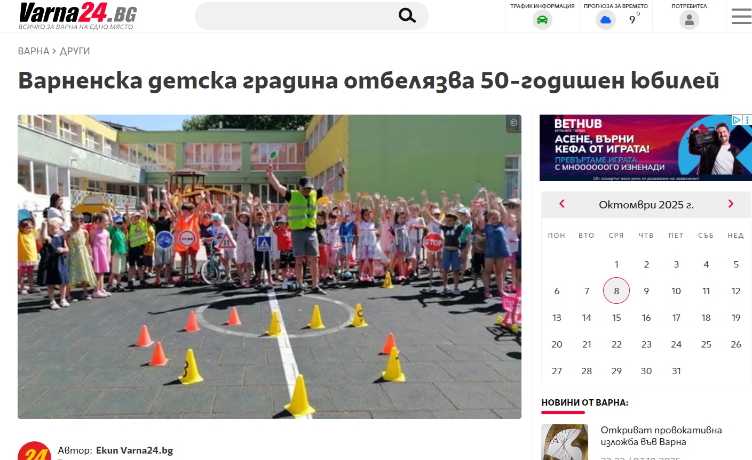Click the user profile icon

(689, 20)
